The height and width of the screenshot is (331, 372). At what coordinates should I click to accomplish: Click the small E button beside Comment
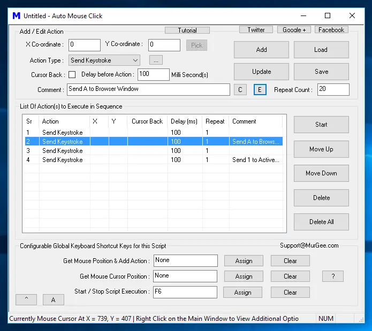pos(259,90)
